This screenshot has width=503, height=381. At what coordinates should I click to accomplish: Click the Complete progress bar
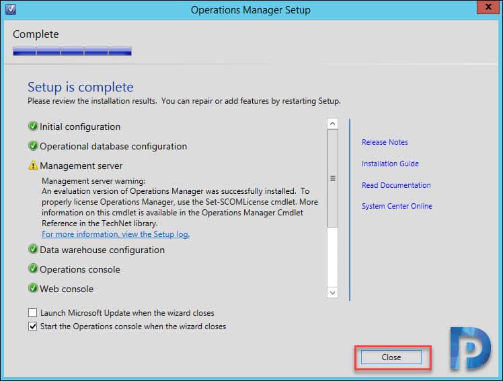pos(72,51)
